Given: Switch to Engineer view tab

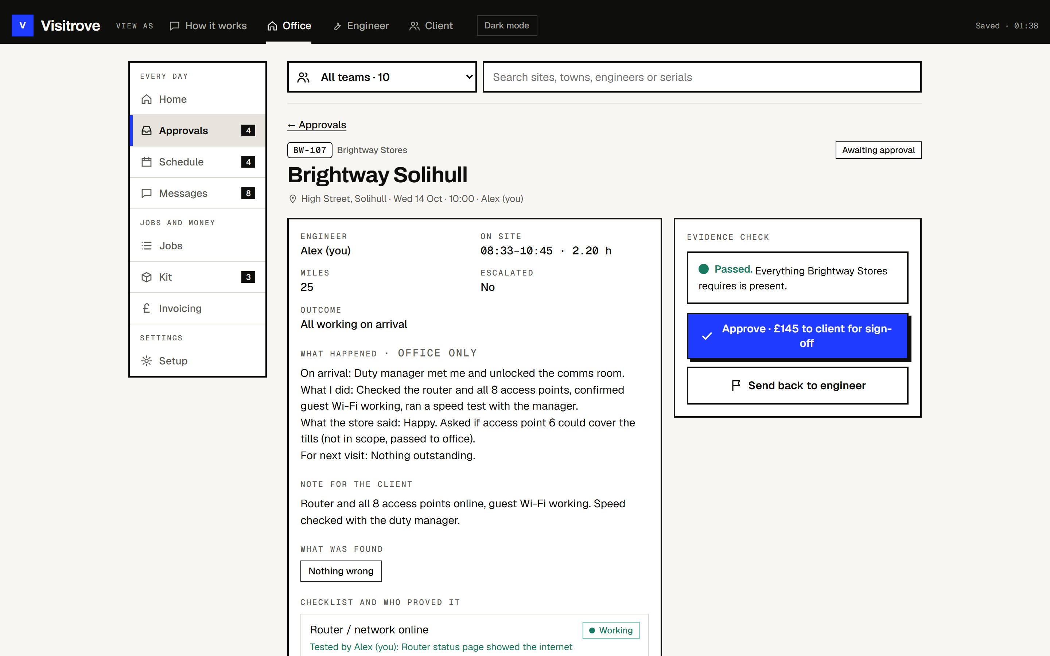Looking at the screenshot, I should coord(361,26).
